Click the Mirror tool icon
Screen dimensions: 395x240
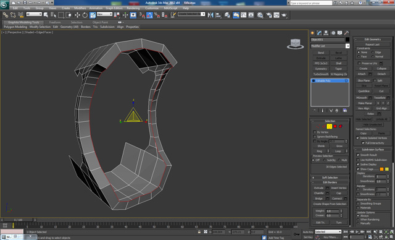point(210,15)
